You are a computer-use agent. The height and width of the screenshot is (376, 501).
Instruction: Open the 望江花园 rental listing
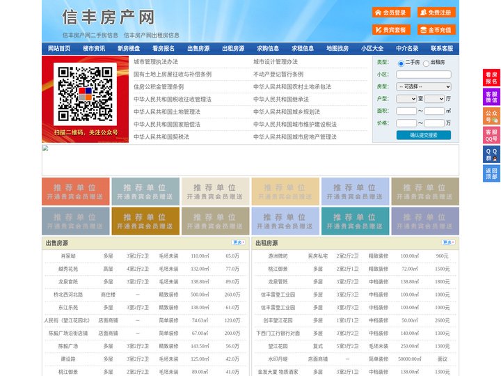pos(278,346)
